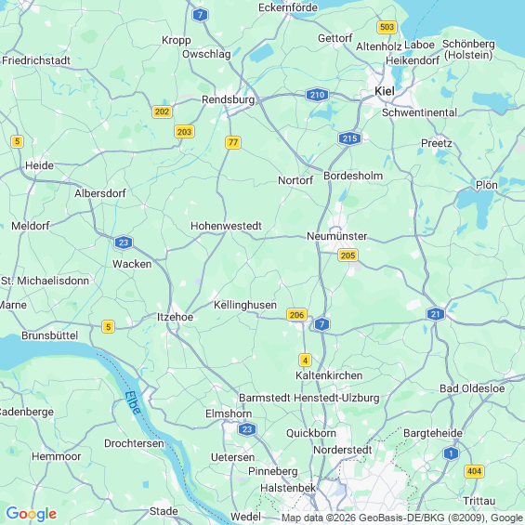
Task: Click the B 77 road marker
Action: pos(233,142)
